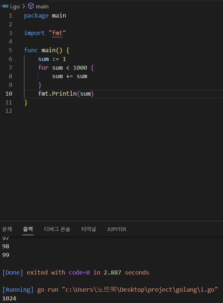Viewport: 223px width, 303px height.
Task: Click the [Done] exited with code=0 line
Action: [76, 272]
